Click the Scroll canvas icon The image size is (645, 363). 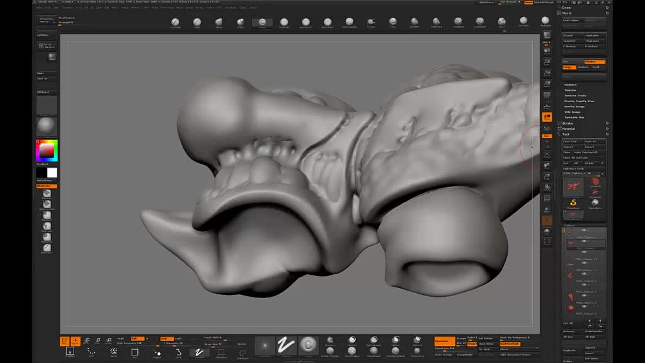547,51
